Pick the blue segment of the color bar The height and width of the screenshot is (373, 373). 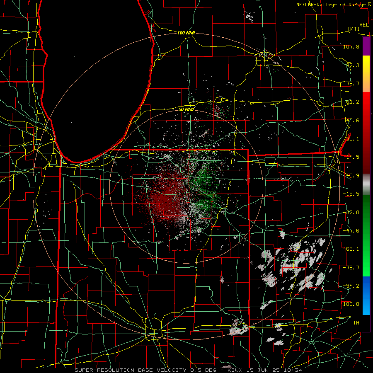point(366,295)
